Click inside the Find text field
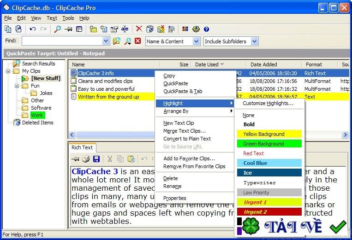352x240 pixels. coord(62,41)
